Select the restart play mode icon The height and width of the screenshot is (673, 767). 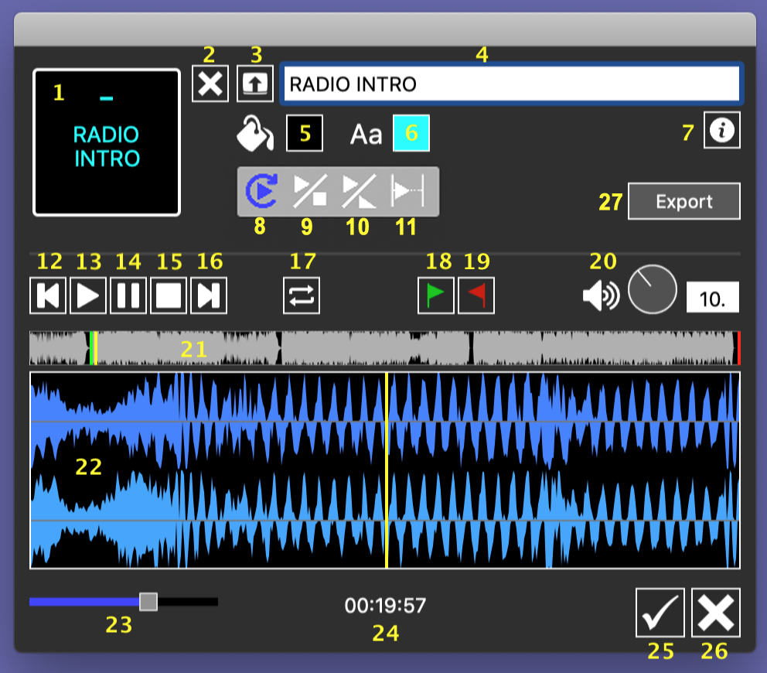tap(262, 191)
